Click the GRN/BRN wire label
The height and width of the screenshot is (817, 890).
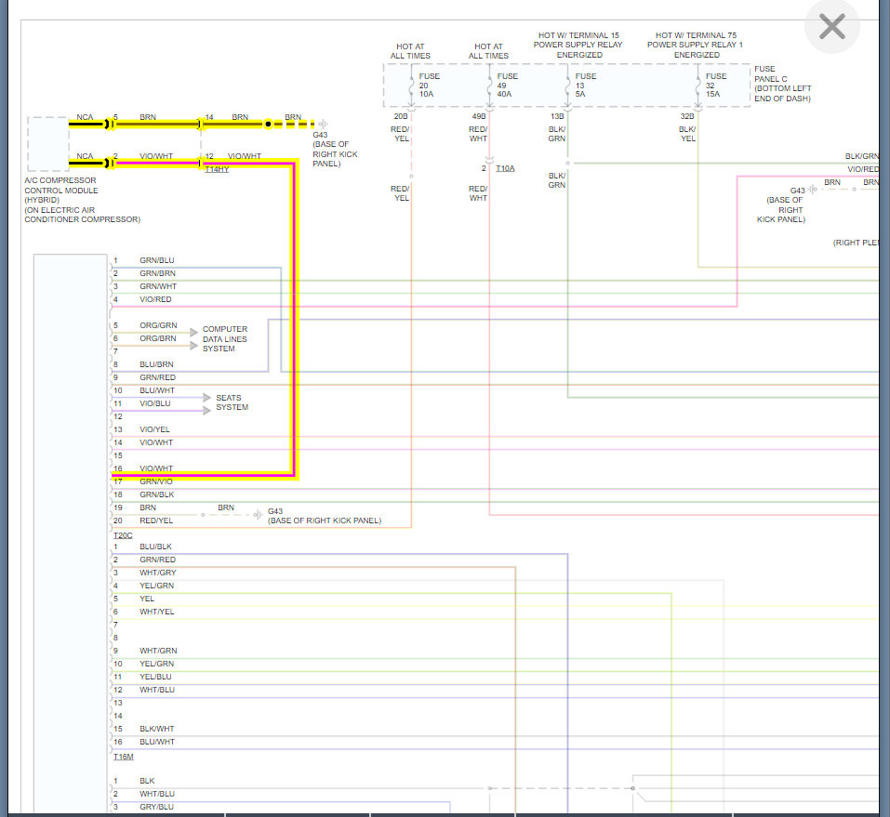pyautogui.click(x=158, y=273)
